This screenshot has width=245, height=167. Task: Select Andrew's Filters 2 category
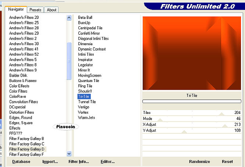tap(23, 38)
